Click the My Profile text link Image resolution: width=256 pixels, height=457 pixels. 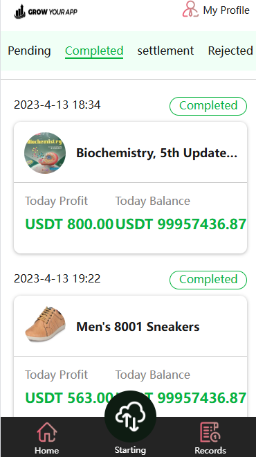click(226, 10)
